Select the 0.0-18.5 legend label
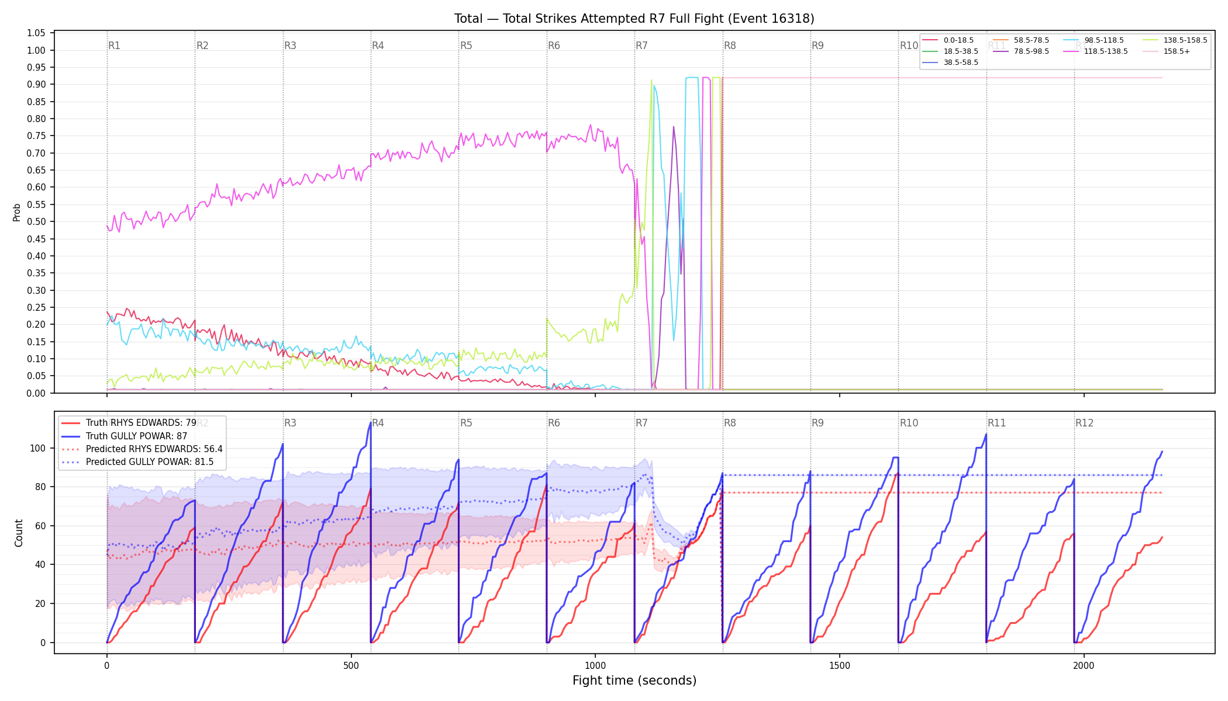1228x701 pixels. click(x=958, y=40)
